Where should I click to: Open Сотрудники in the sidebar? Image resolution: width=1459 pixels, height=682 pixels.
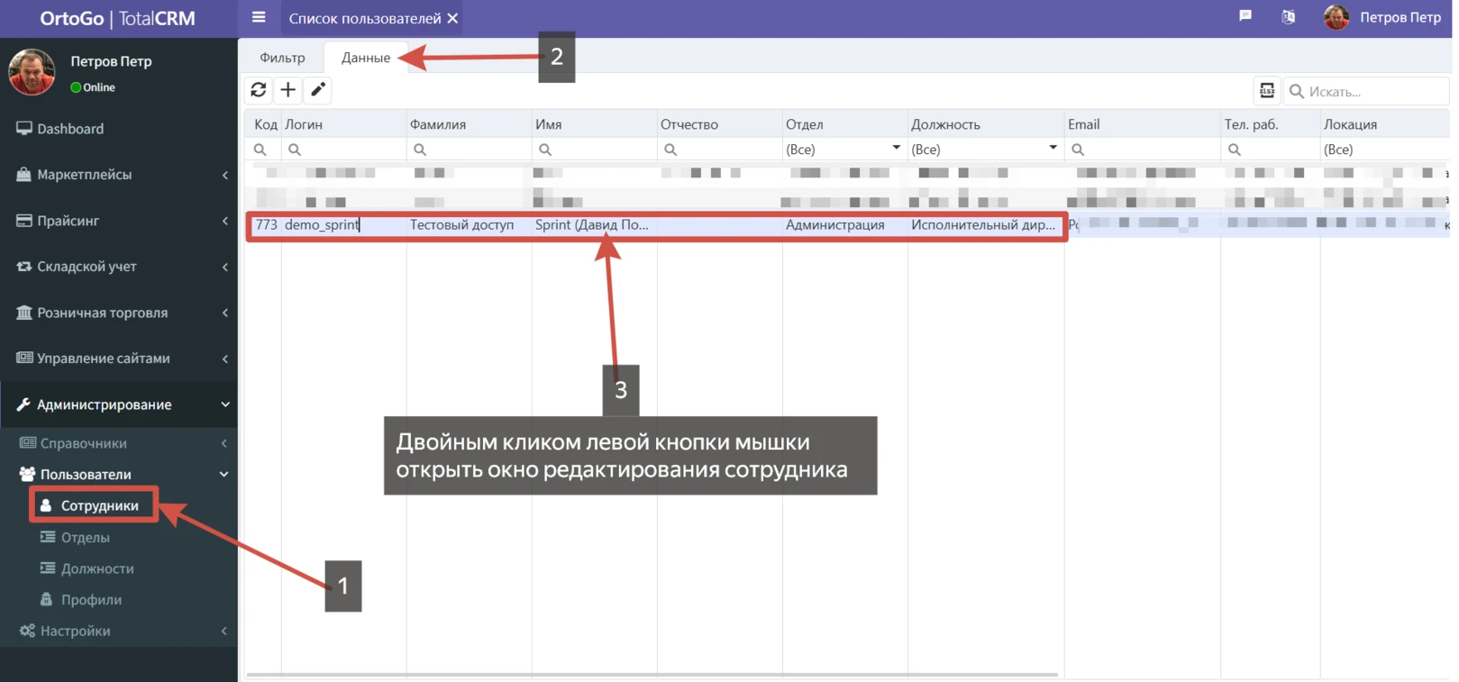click(99, 505)
